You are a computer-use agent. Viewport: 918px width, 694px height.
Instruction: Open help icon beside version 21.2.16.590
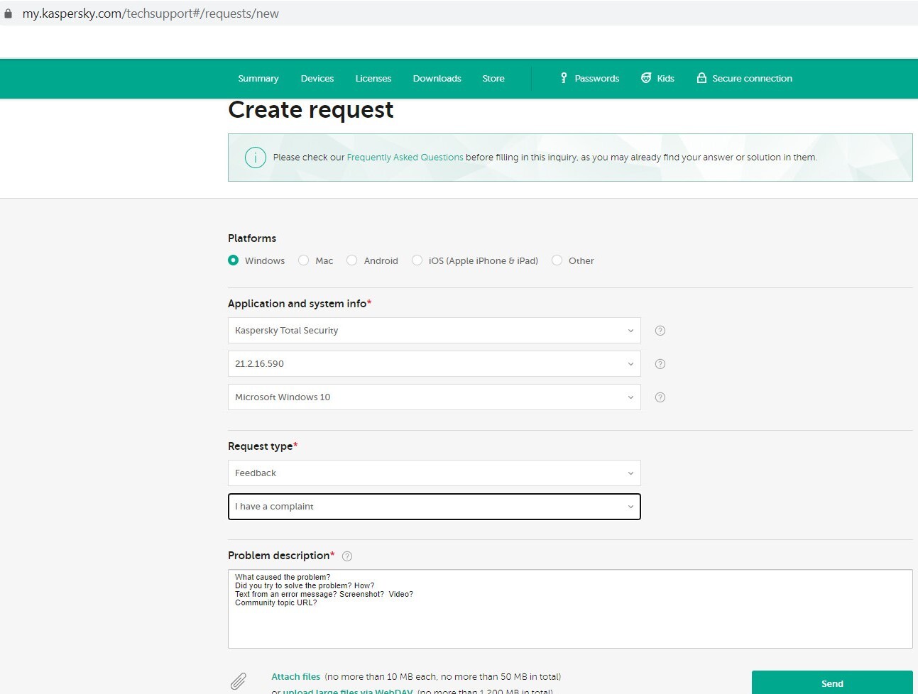(660, 364)
